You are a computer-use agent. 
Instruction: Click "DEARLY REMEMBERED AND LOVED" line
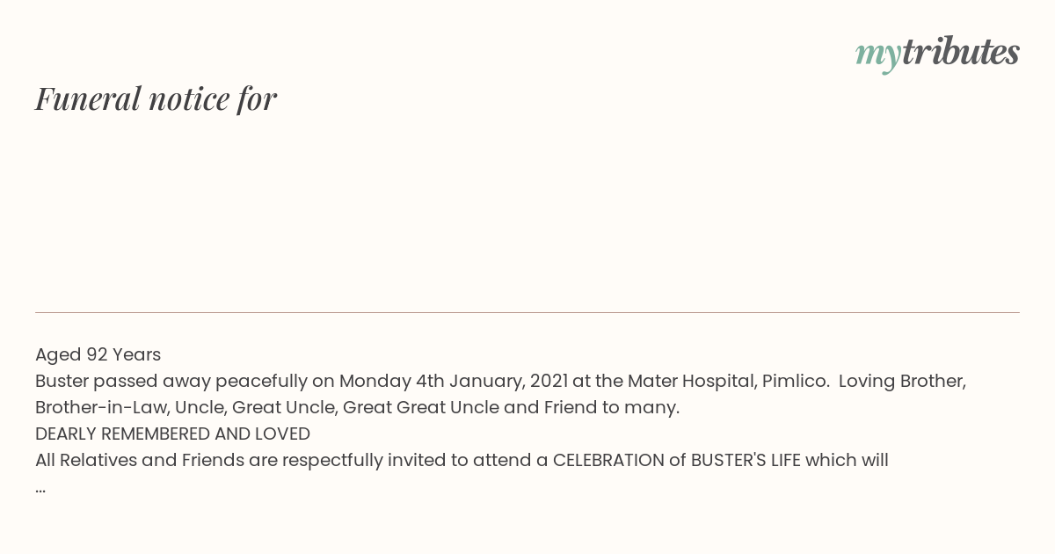pyautogui.click(x=172, y=434)
